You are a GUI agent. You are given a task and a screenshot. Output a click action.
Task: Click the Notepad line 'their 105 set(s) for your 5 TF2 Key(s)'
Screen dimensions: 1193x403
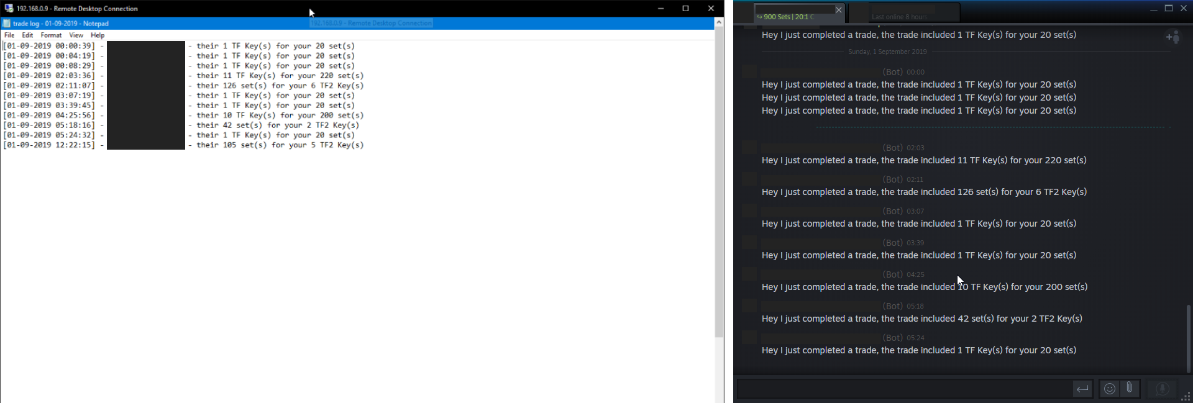pyautogui.click(x=183, y=145)
